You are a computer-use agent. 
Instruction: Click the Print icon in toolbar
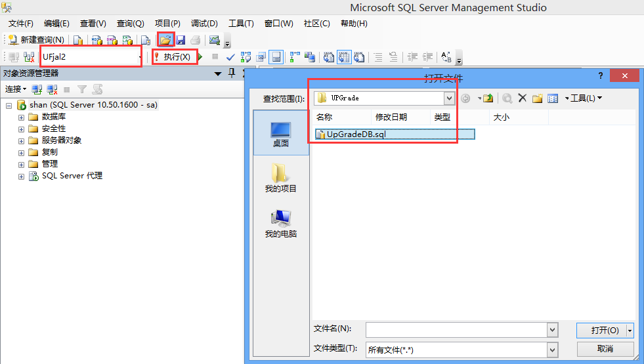point(196,40)
